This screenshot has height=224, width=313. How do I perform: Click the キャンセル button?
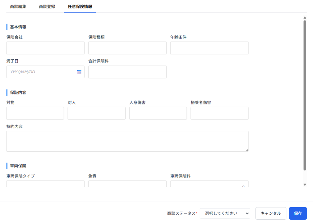point(271,214)
